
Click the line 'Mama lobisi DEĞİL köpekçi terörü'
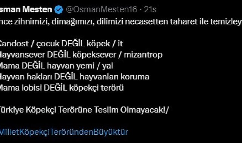(62, 88)
